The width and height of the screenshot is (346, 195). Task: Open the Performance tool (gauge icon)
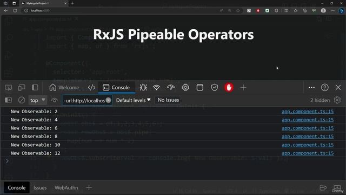click(x=171, y=88)
